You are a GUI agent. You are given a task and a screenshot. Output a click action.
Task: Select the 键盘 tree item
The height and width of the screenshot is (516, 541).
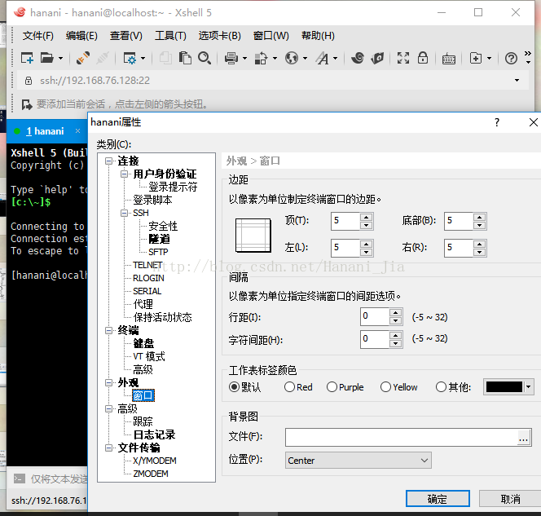pyautogui.click(x=143, y=343)
